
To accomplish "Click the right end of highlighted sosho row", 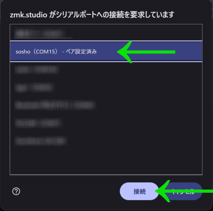I will coord(190,51).
